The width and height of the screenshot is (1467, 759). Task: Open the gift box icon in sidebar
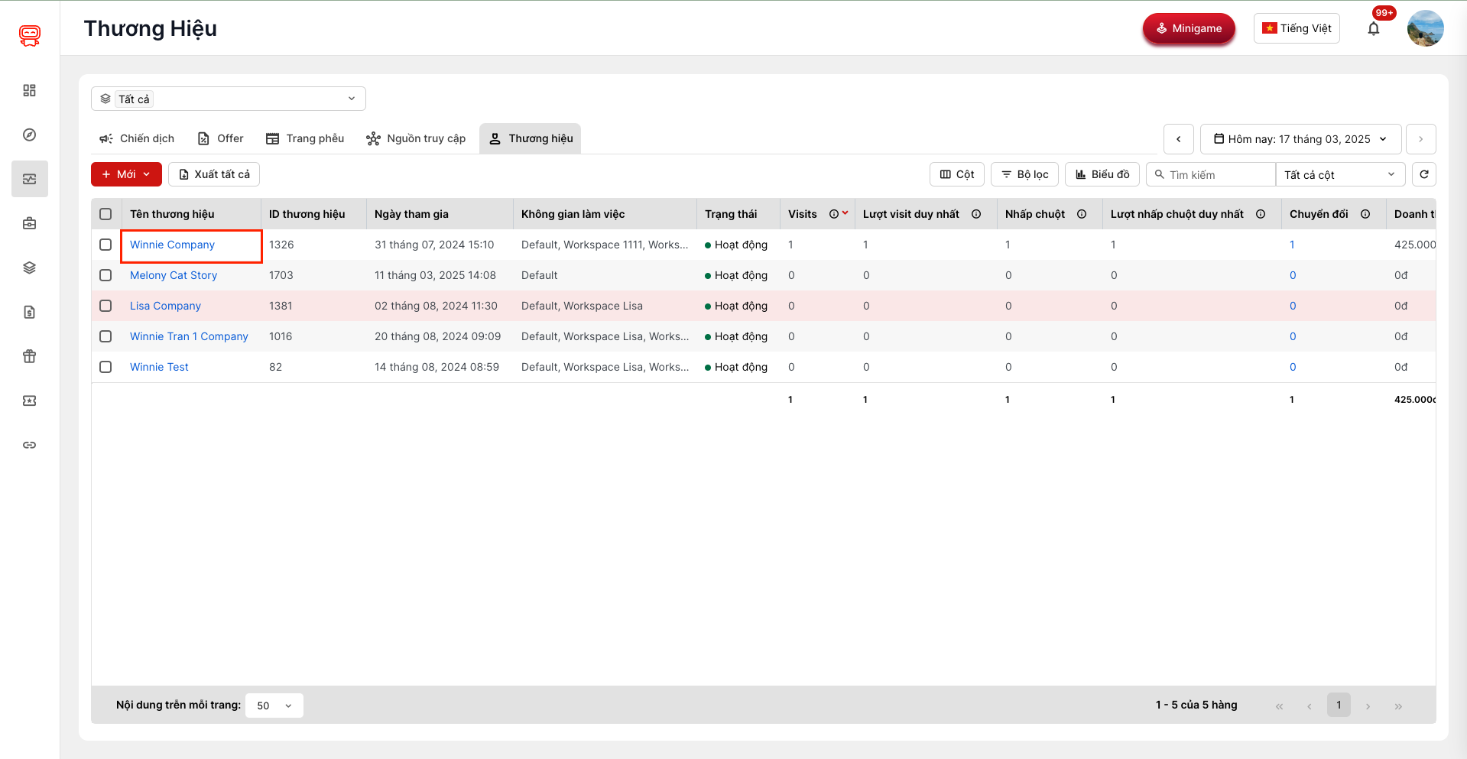[29, 356]
